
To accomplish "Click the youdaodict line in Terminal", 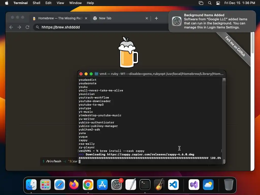I will pyautogui.click(x=87, y=80).
